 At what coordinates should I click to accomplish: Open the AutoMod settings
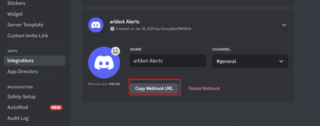(18, 107)
